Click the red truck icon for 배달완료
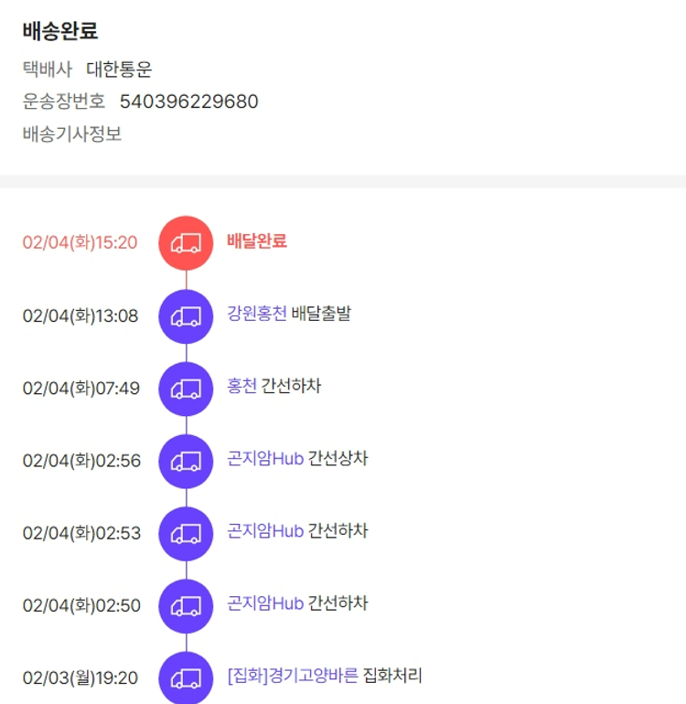 [187, 243]
